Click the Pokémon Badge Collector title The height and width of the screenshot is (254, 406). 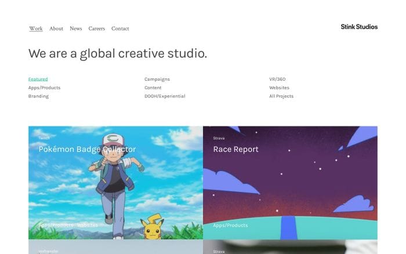point(87,150)
